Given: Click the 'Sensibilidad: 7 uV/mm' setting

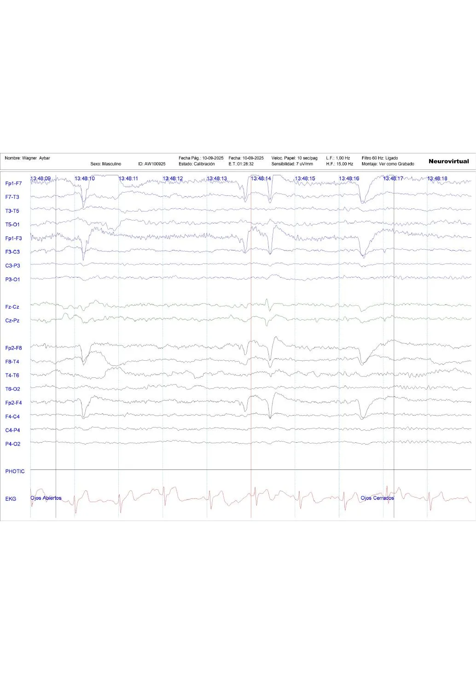Looking at the screenshot, I should (x=292, y=164).
